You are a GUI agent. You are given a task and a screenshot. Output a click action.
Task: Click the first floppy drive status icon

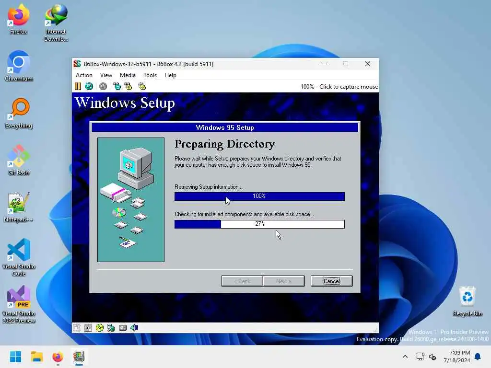click(x=77, y=328)
